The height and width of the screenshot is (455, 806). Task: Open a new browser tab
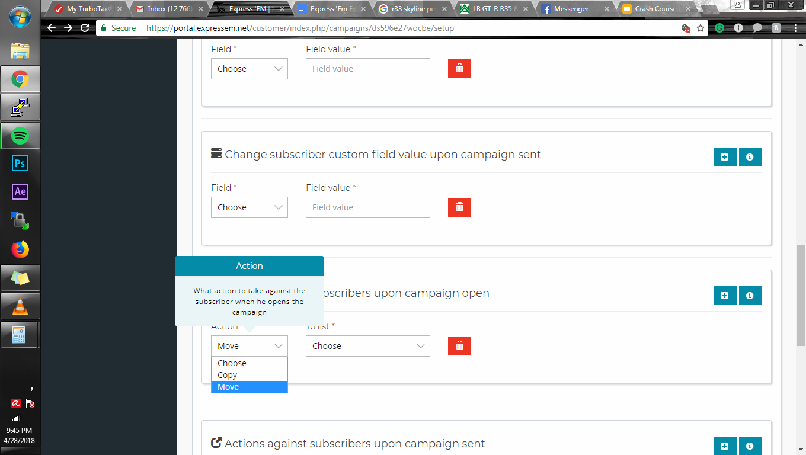(x=709, y=9)
